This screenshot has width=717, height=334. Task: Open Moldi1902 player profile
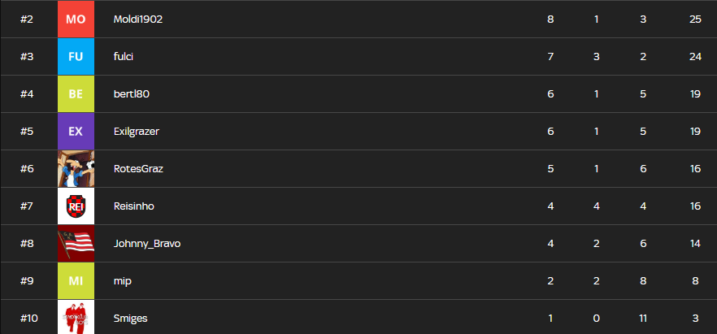(138, 19)
